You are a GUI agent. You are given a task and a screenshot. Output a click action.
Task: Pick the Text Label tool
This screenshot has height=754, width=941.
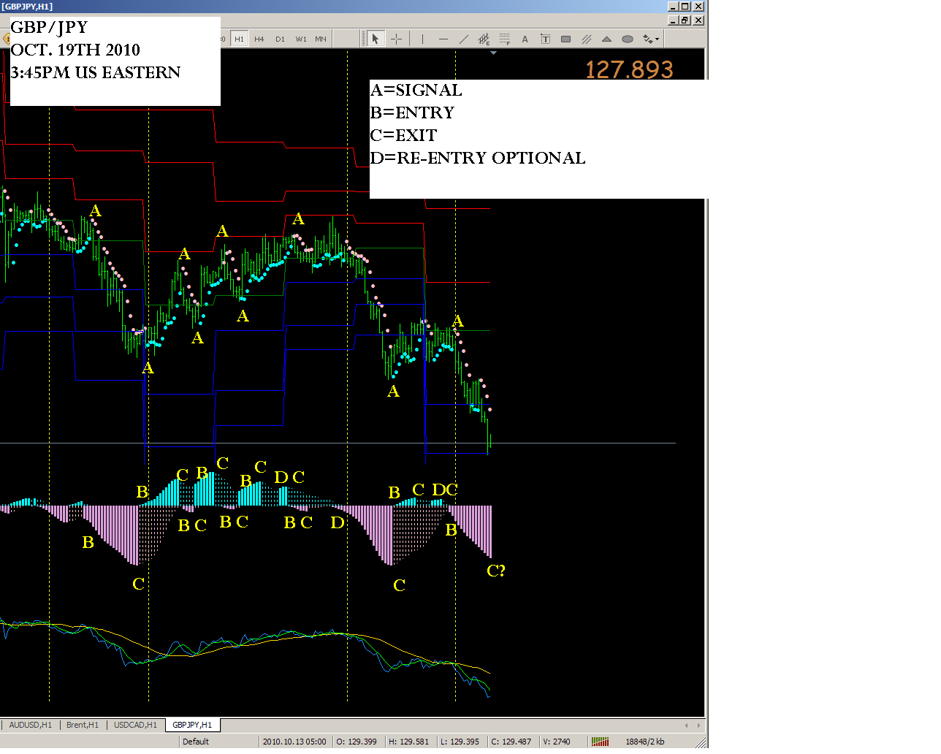pos(545,39)
